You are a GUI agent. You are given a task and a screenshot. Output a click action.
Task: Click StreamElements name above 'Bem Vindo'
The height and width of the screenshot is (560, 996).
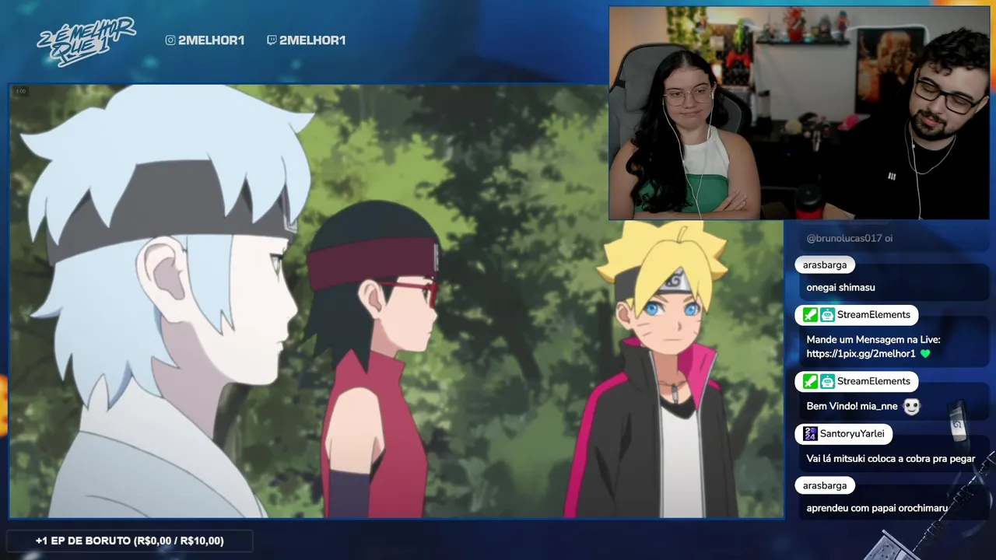click(874, 381)
